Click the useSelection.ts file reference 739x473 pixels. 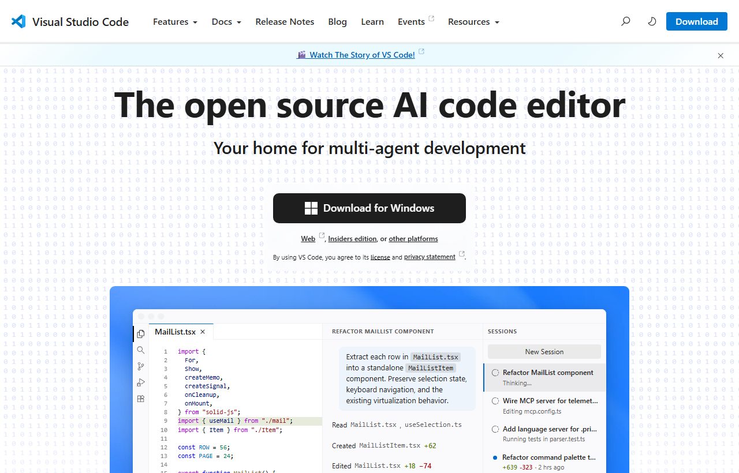(433, 425)
